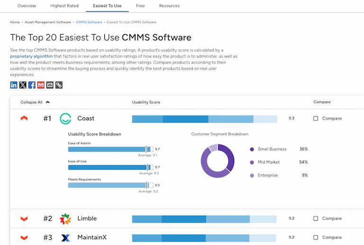
Task: Collapse the Coast row details
Action: coord(24,118)
